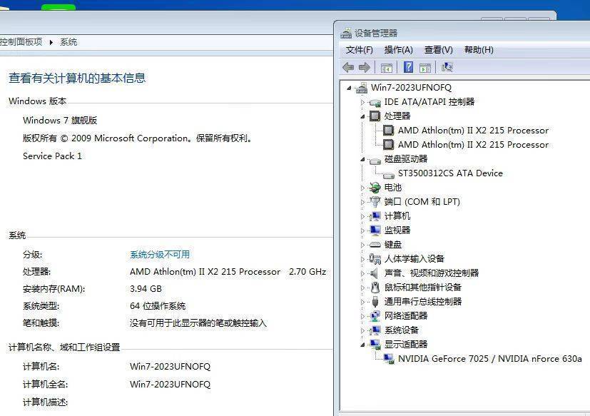Open the breadcrumb arrow before 系统

tap(51, 42)
